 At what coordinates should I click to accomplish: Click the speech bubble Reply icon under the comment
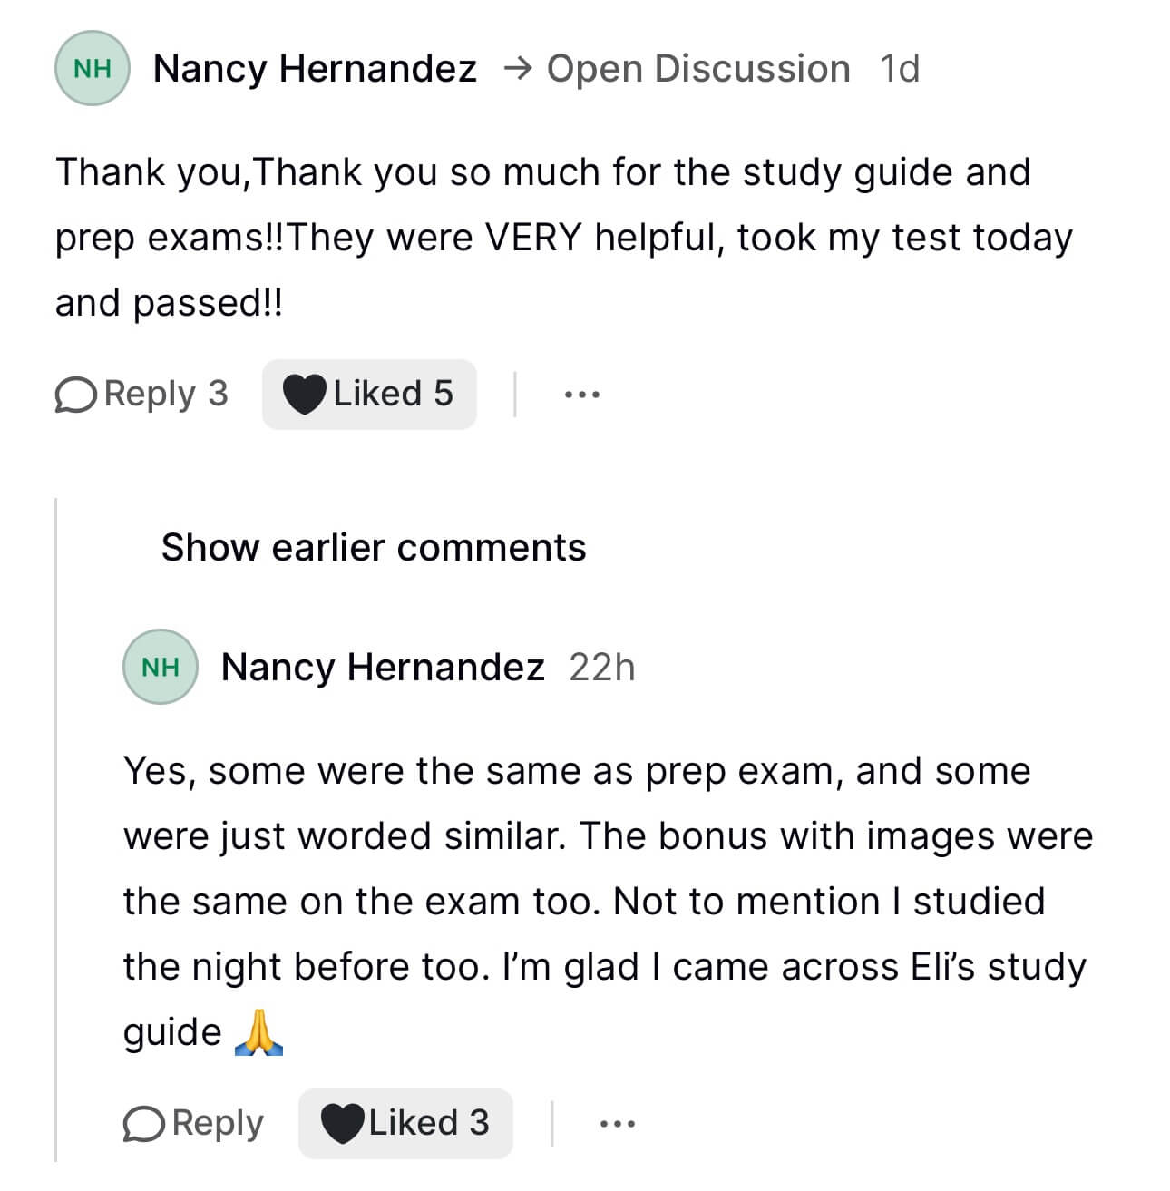click(x=145, y=1124)
